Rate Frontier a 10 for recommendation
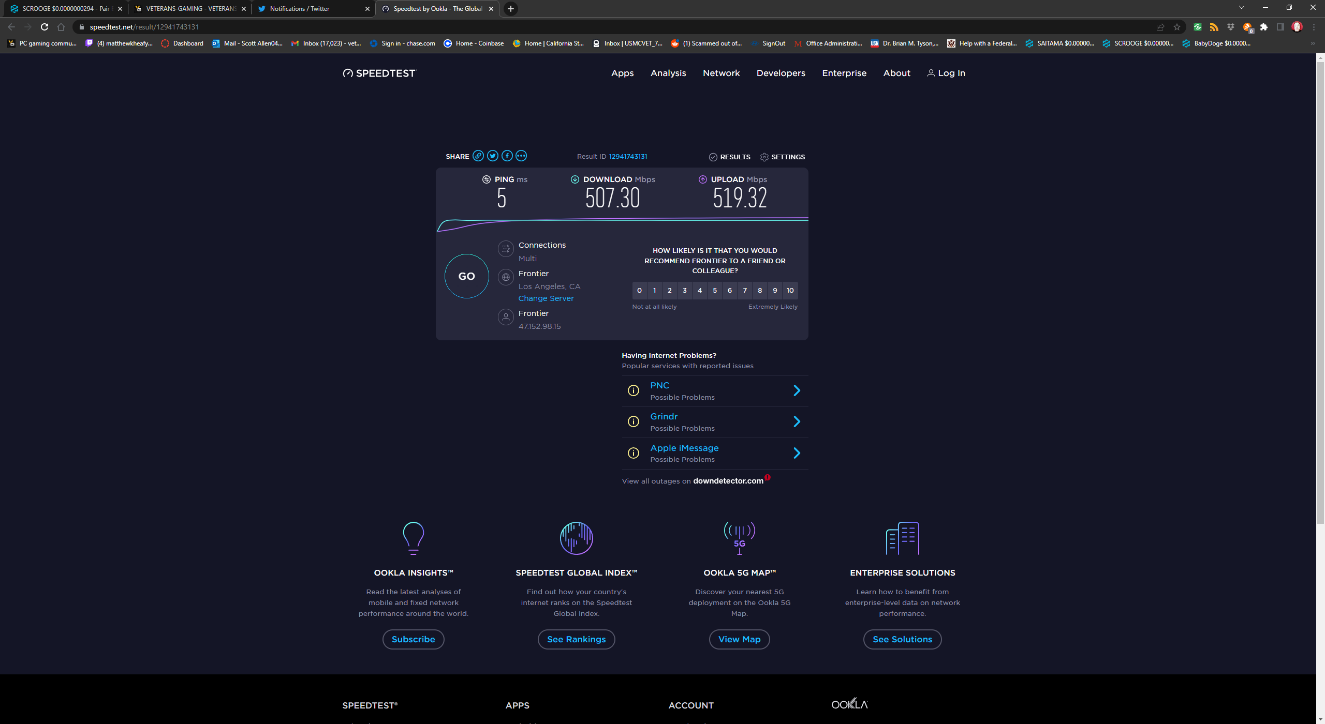This screenshot has height=724, width=1325. (790, 290)
